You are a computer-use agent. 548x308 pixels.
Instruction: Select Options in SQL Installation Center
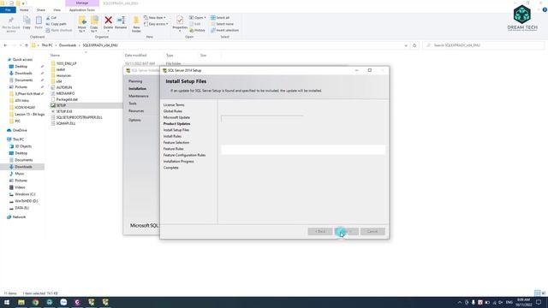tap(134, 120)
